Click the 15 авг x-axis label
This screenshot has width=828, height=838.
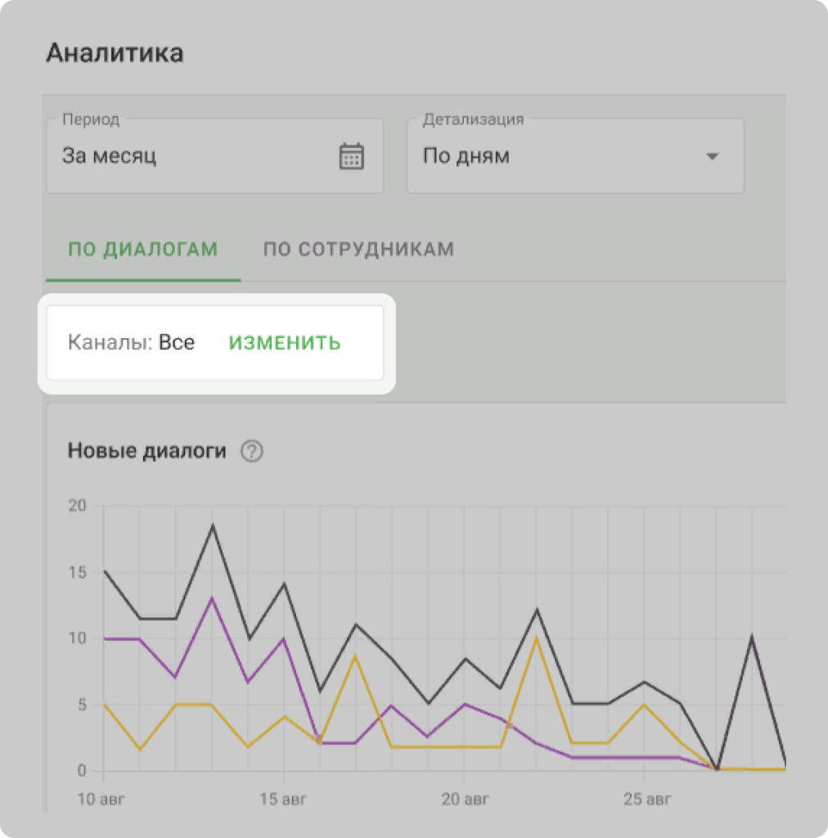tap(282, 796)
